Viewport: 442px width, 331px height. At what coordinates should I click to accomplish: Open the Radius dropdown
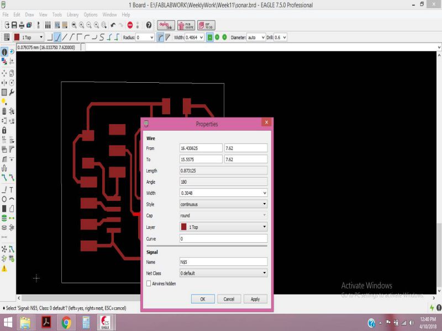pyautogui.click(x=145, y=37)
